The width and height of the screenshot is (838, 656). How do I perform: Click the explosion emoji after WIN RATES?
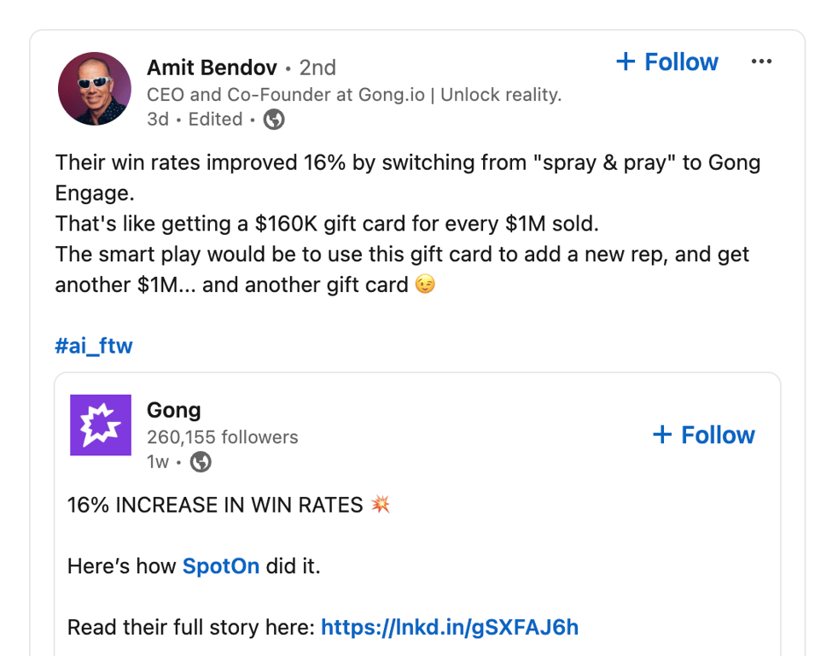point(381,505)
